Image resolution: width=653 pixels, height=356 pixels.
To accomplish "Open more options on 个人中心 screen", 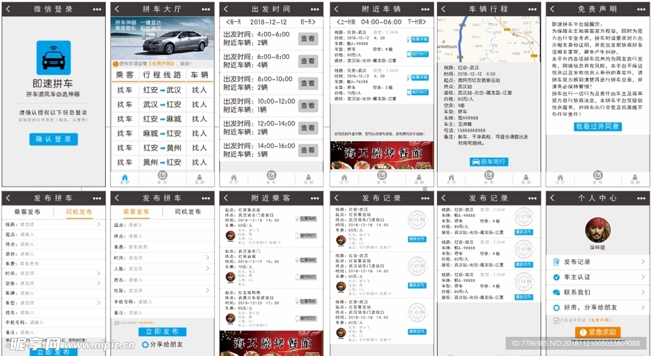I will (x=642, y=198).
